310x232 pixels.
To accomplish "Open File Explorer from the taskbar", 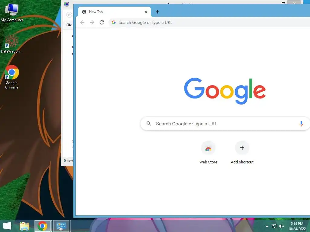I will (25, 226).
